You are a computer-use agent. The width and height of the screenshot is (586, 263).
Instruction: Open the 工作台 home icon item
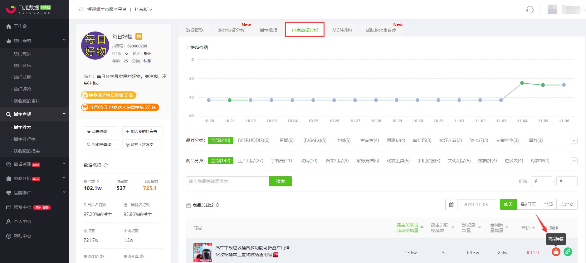tap(17, 27)
